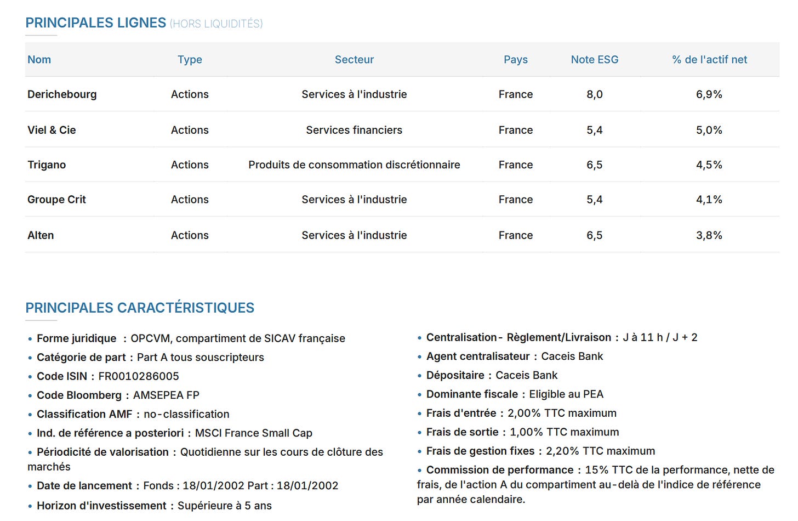Click Trigano's ESG score 6,5

(x=595, y=165)
